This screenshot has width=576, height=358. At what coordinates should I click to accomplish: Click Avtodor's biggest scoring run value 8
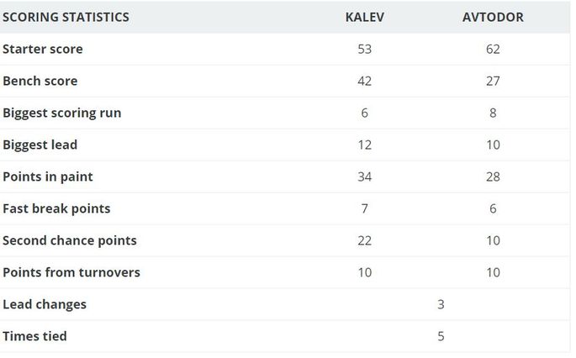click(x=493, y=113)
